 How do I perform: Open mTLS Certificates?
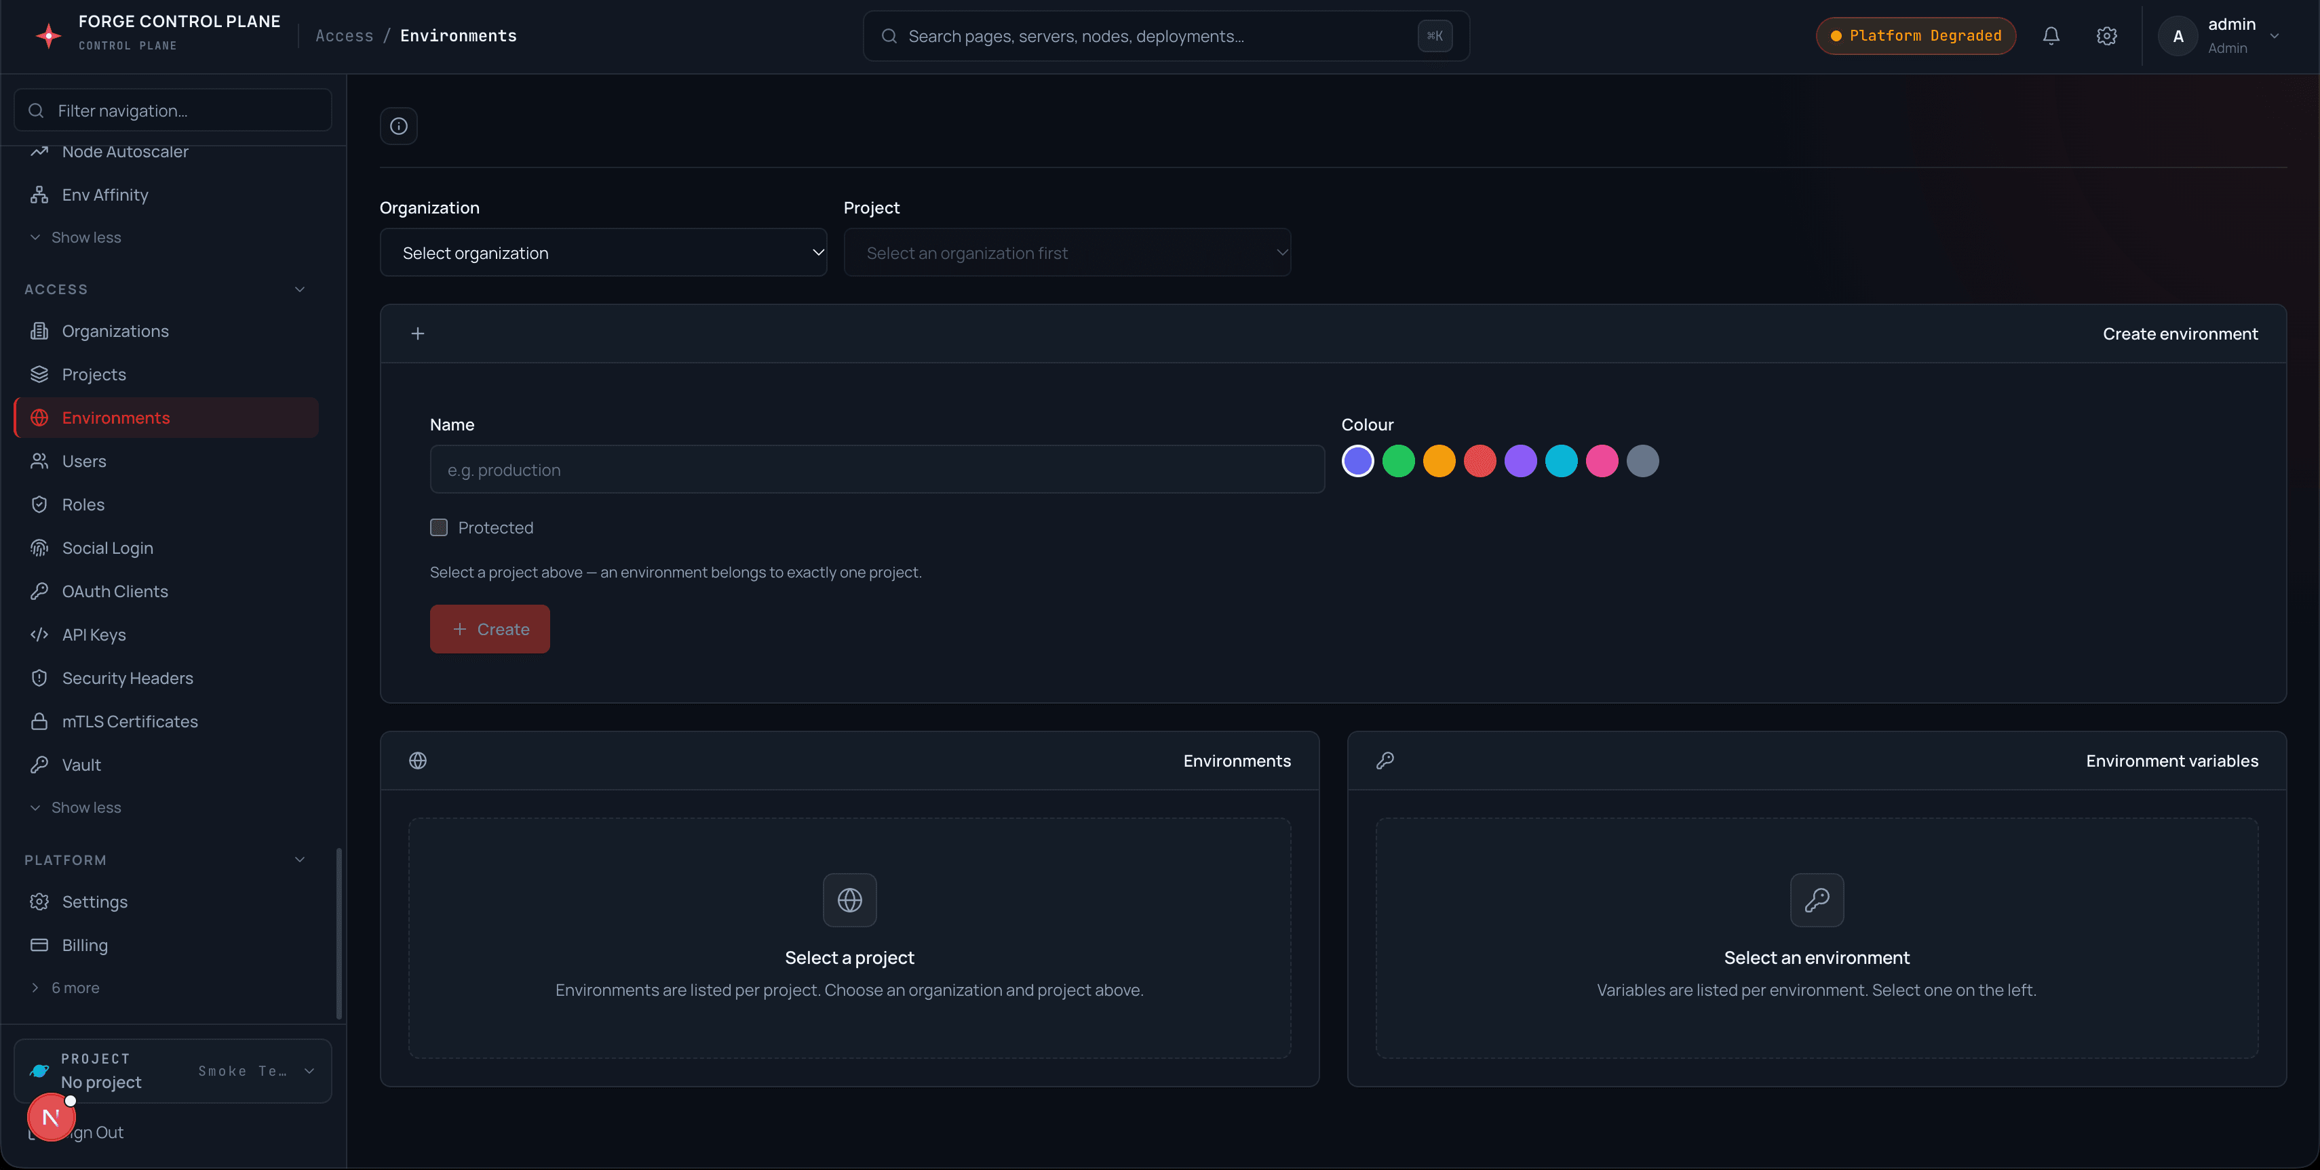click(x=167, y=722)
